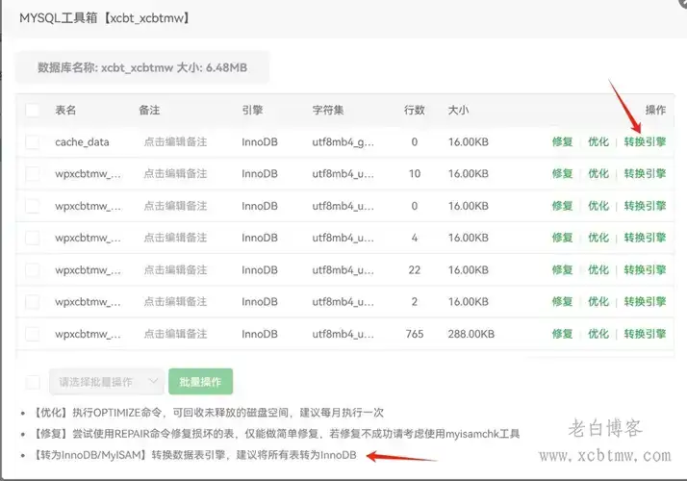Image resolution: width=687 pixels, height=481 pixels.
Task: Click the 【转为InnoDB/MyISAM】 tip line
Action: 195,455
